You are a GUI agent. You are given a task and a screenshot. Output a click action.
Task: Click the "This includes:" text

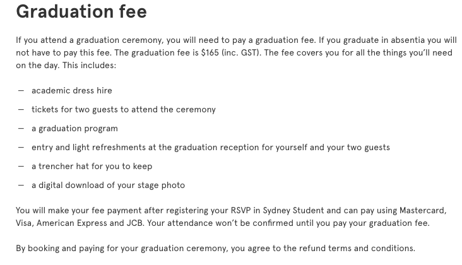click(x=89, y=66)
